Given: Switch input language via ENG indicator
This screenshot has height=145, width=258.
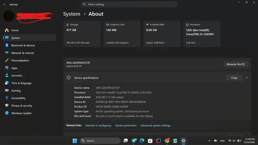Looking at the screenshot, I should coord(222,141).
